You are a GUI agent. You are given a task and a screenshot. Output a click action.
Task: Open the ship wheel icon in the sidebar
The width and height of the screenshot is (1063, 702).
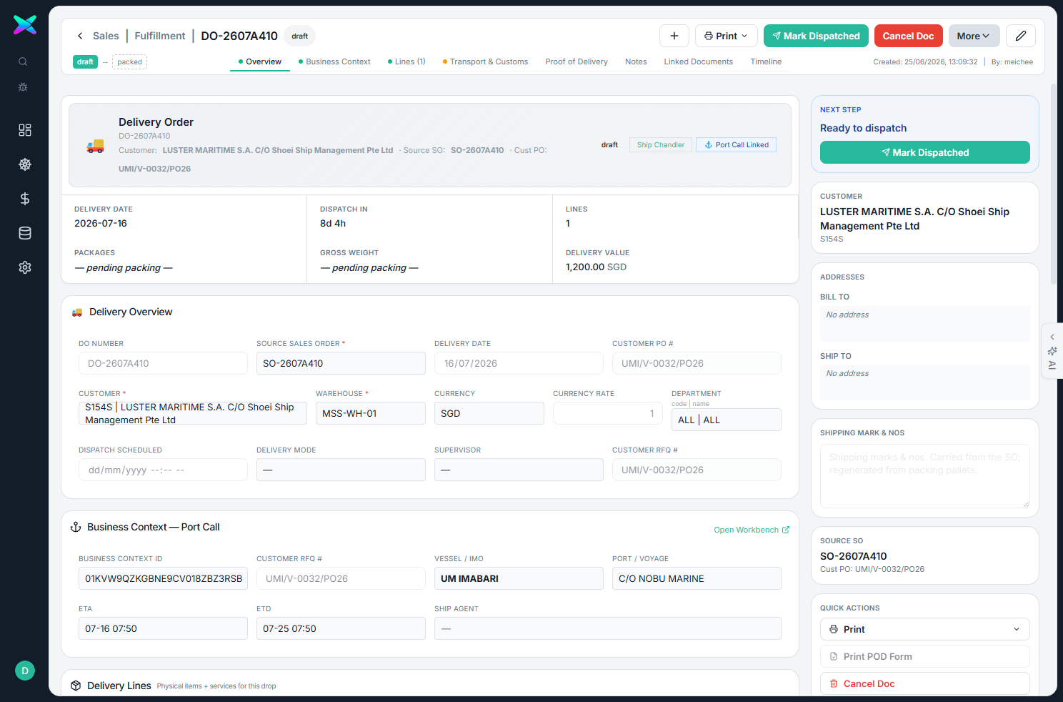25,164
